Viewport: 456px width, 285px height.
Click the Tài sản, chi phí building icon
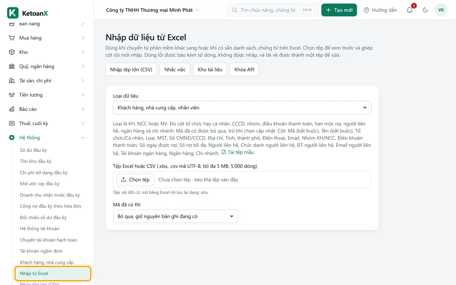pos(12,81)
